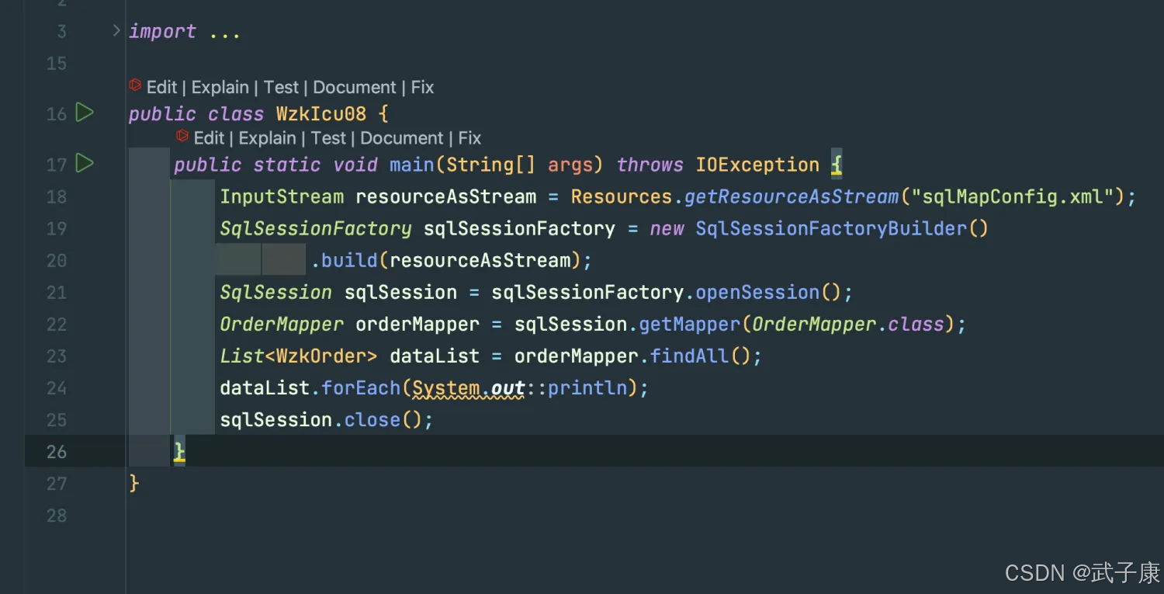Screen dimensions: 1164x594
Task: Run the WzkIcu08 class via gutter icon
Action: pos(85,113)
